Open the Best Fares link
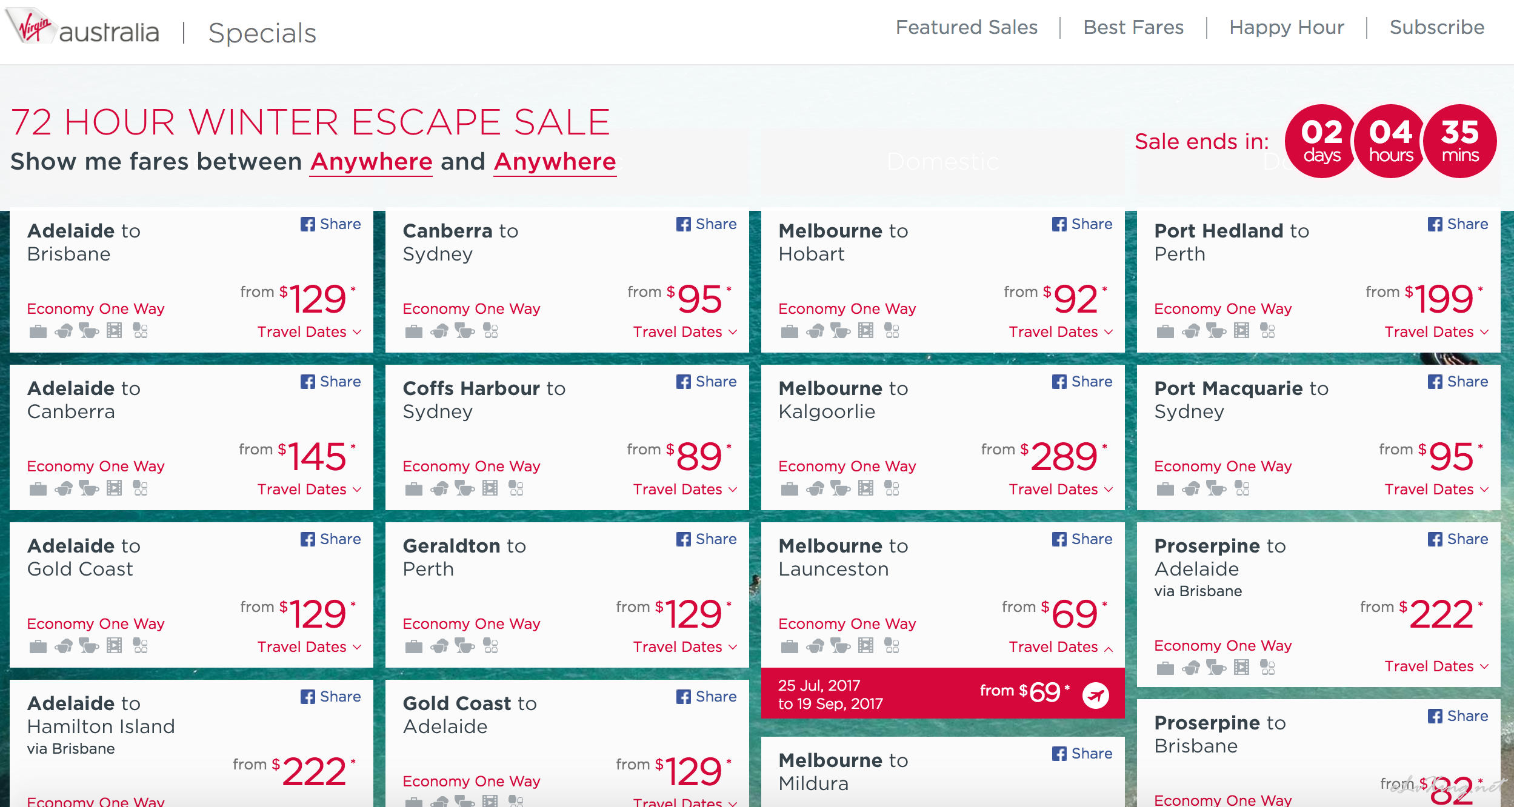This screenshot has width=1514, height=807. [x=1133, y=27]
